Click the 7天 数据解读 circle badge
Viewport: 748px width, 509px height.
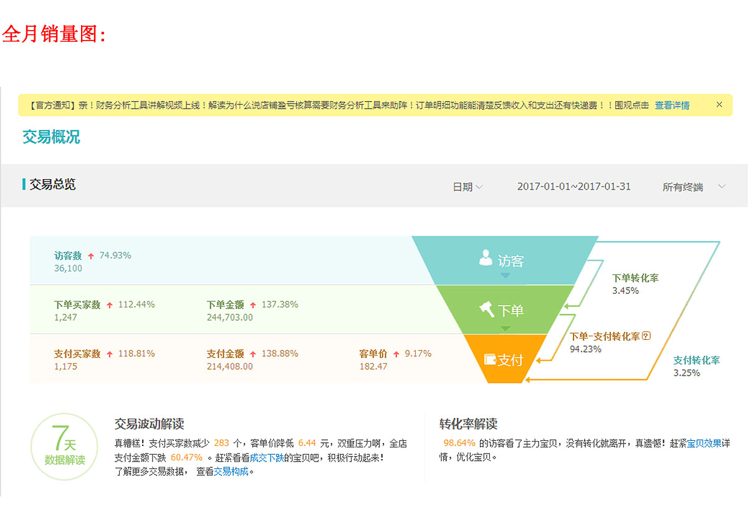pos(65,447)
